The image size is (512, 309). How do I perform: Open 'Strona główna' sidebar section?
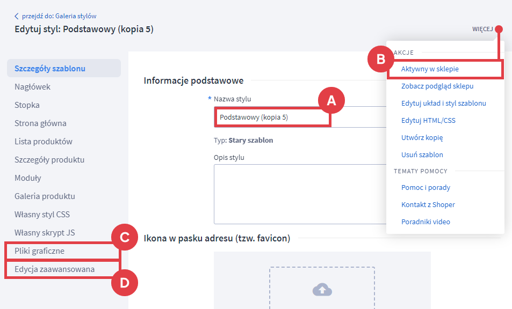(40, 123)
